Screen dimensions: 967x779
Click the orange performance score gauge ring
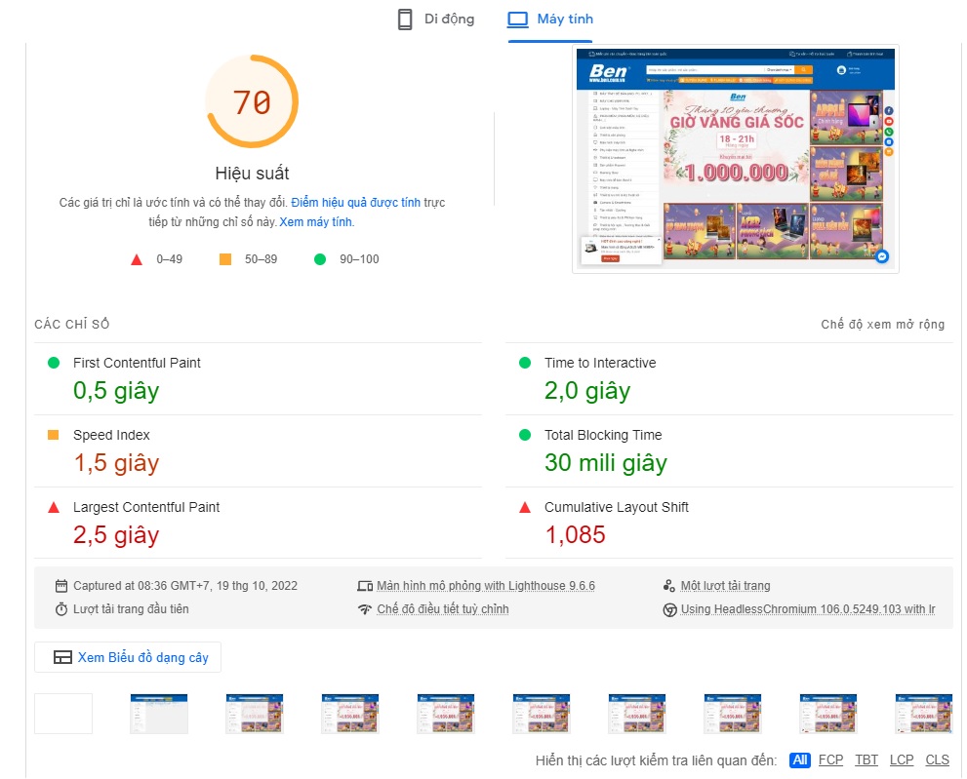tap(251, 100)
